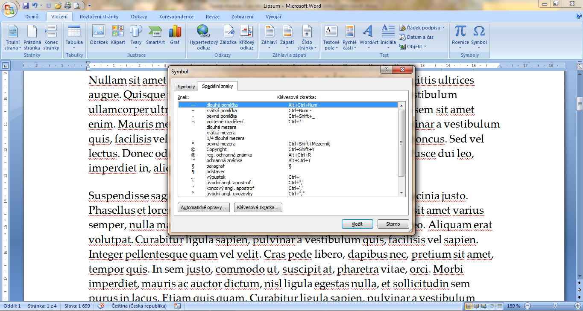Screen dimensions: 583x311
Task: Select výpustek ellipsis row
Action: click(x=288, y=177)
